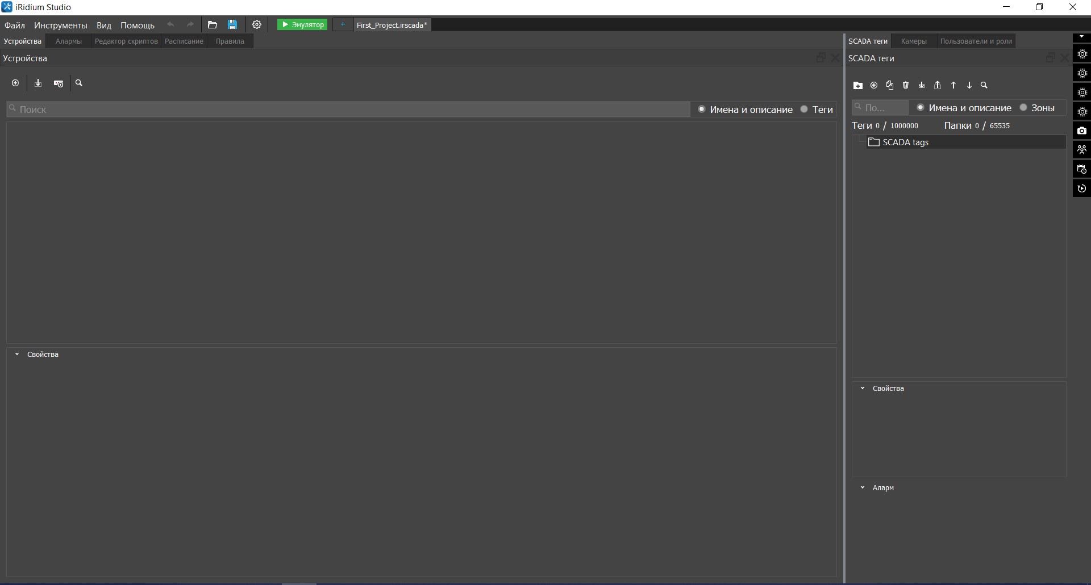Open the users group icon in right sidebar
The height and width of the screenshot is (585, 1091).
(x=1082, y=150)
